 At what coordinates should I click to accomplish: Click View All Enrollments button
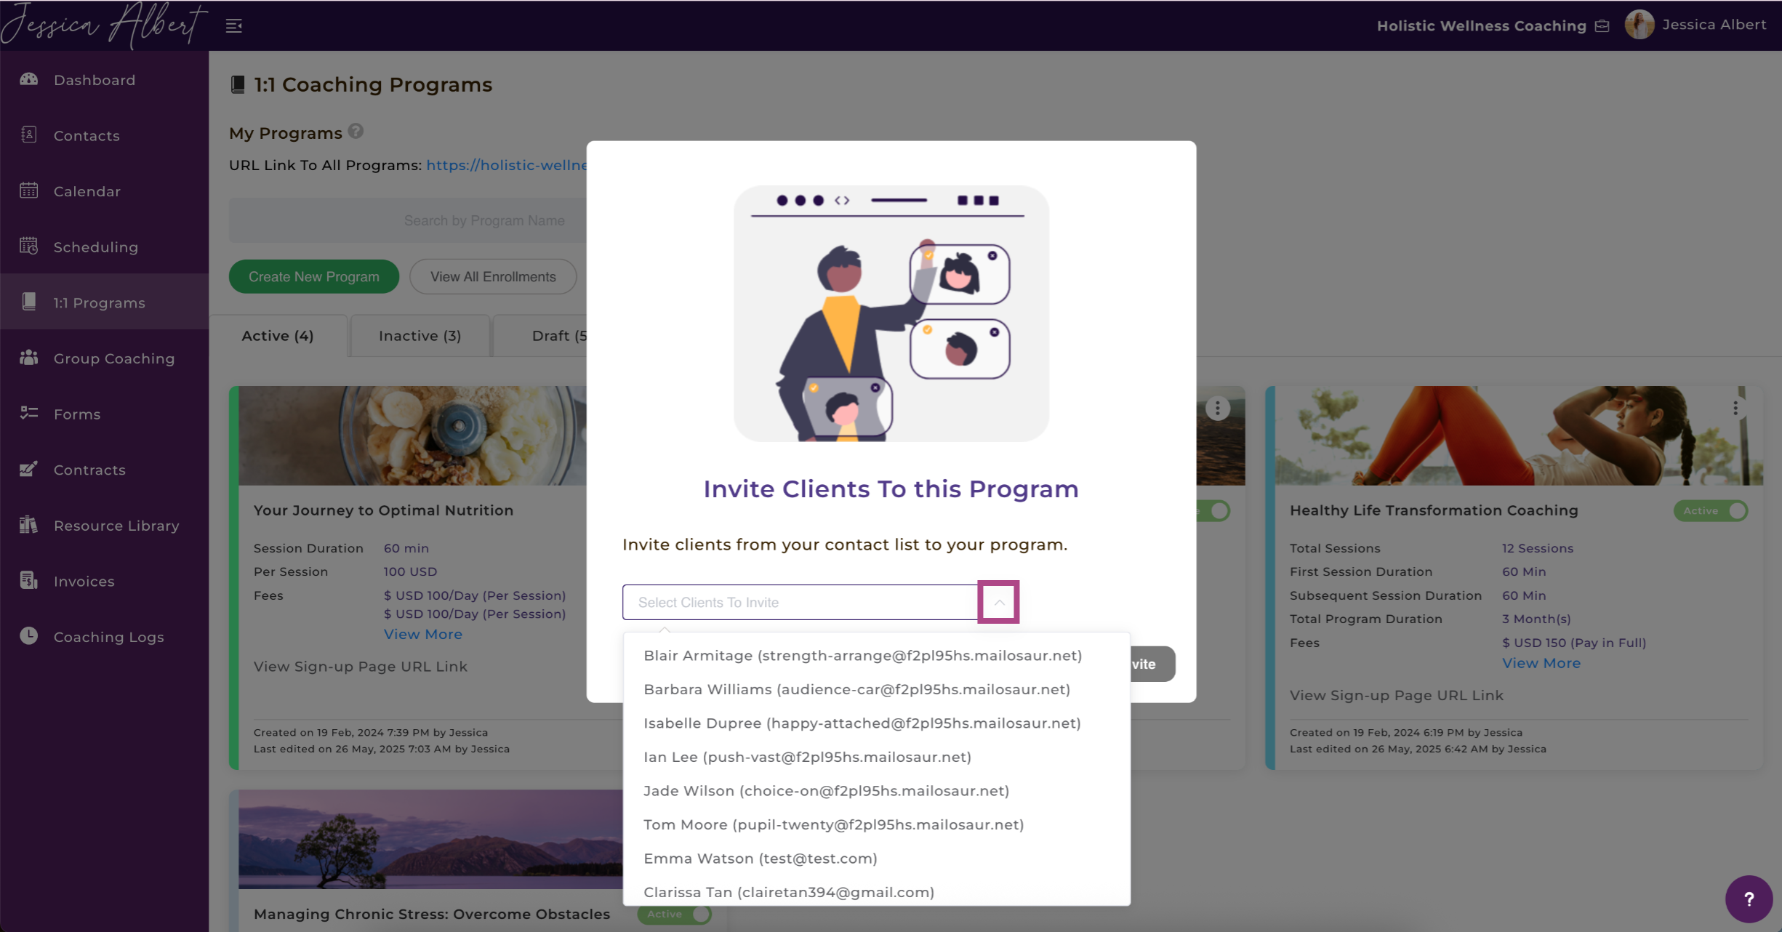tap(493, 276)
